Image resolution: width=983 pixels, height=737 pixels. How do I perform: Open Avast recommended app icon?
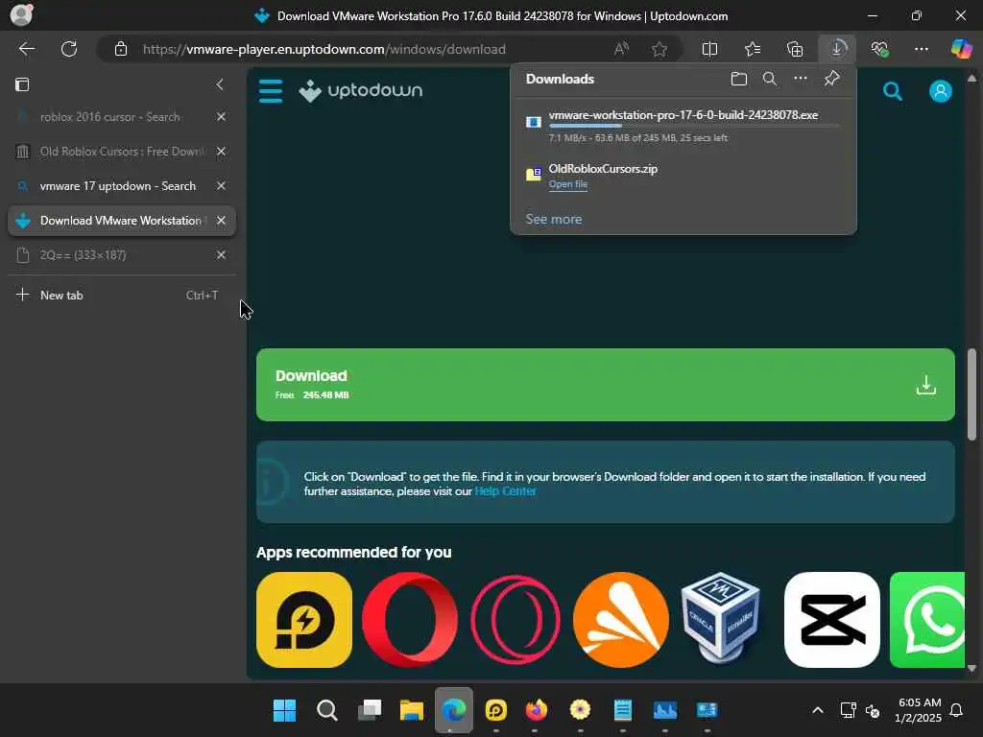tap(621, 620)
